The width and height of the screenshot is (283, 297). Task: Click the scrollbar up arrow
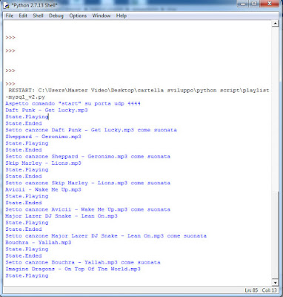[275, 24]
